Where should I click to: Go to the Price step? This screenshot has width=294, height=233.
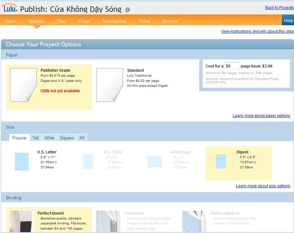(145, 21)
